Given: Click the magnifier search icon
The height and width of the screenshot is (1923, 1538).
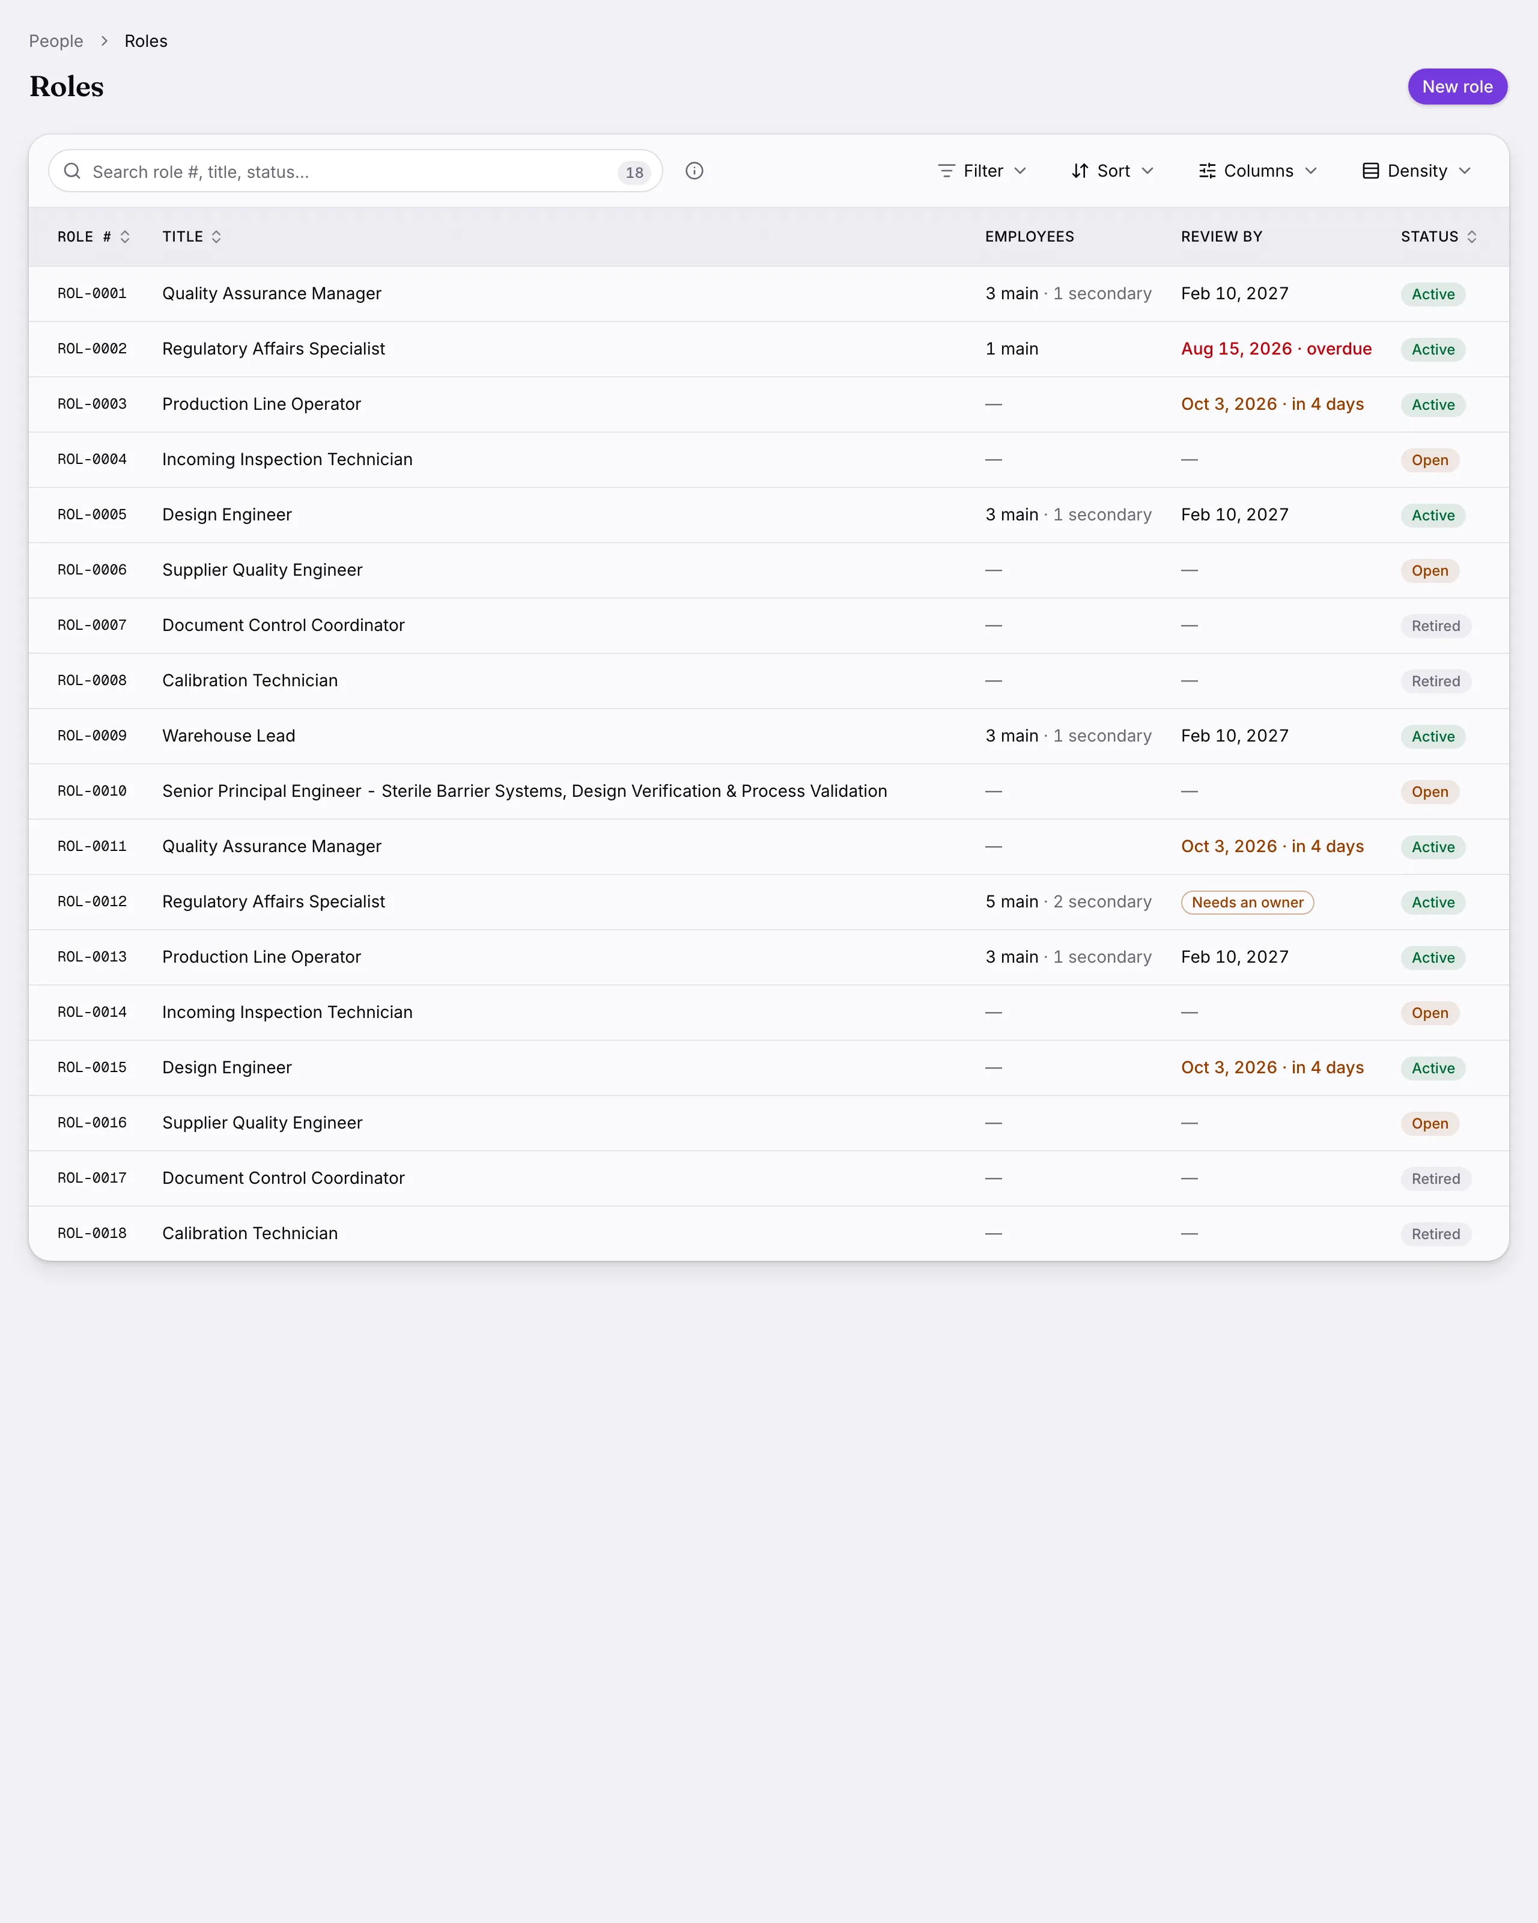Looking at the screenshot, I should [x=72, y=171].
